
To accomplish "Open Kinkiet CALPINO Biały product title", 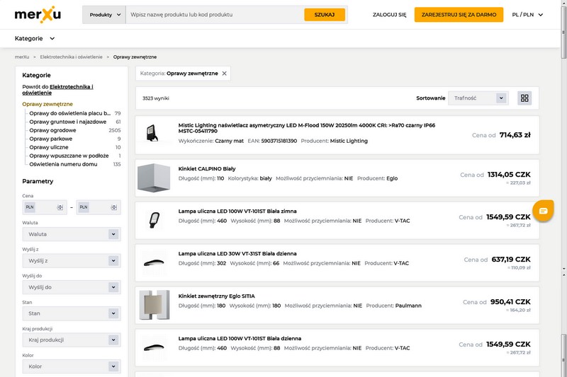I will click(x=207, y=168).
